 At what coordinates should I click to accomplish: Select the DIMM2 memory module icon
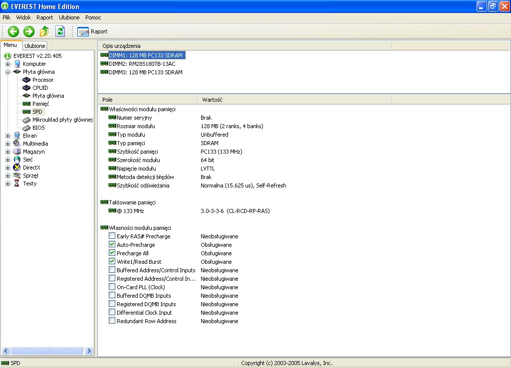104,63
